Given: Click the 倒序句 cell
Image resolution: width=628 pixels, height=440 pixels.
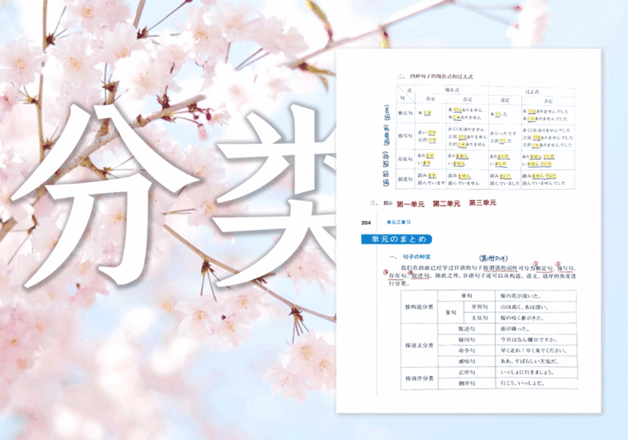Looking at the screenshot, I should pyautogui.click(x=466, y=384).
